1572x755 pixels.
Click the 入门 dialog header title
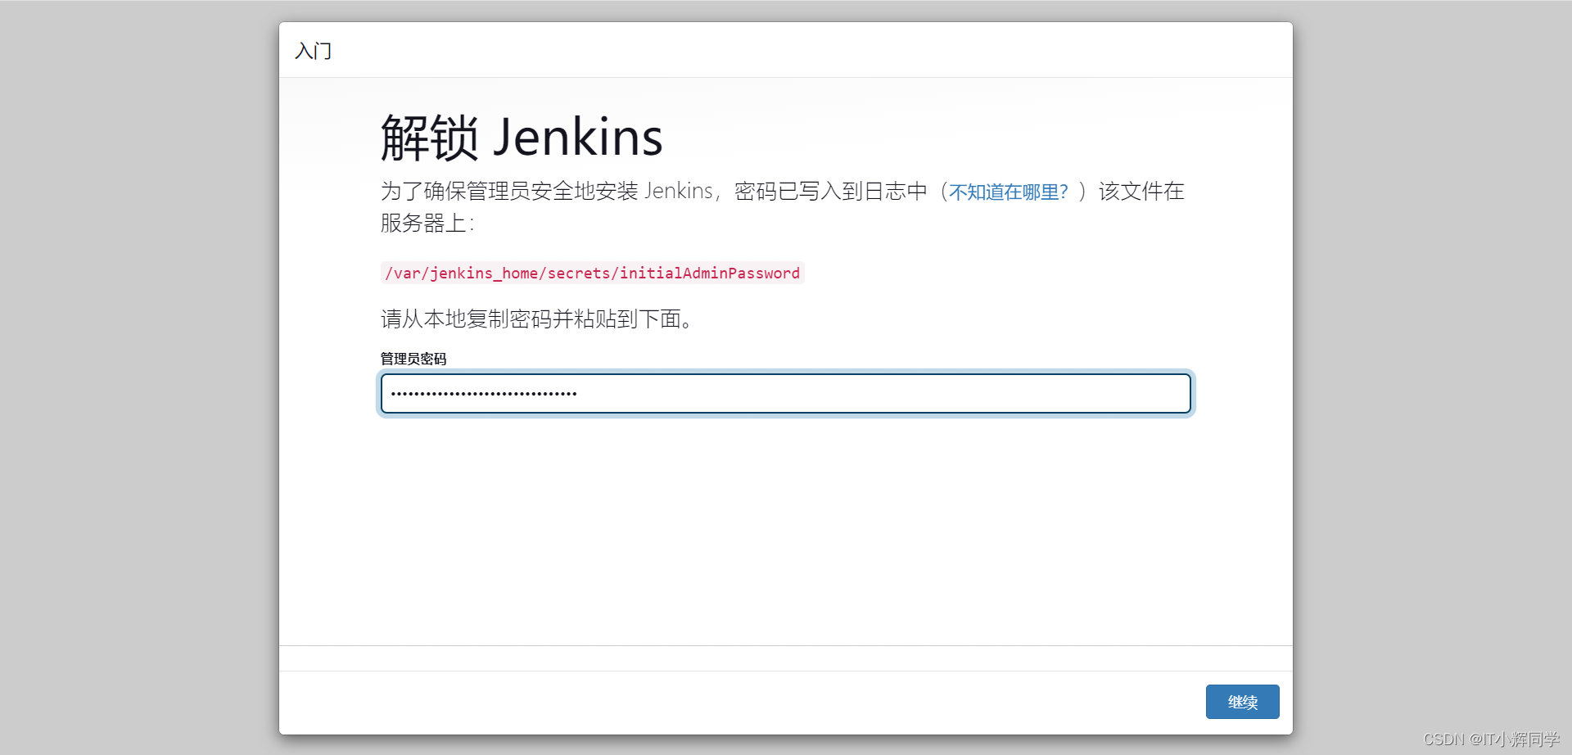[x=312, y=51]
